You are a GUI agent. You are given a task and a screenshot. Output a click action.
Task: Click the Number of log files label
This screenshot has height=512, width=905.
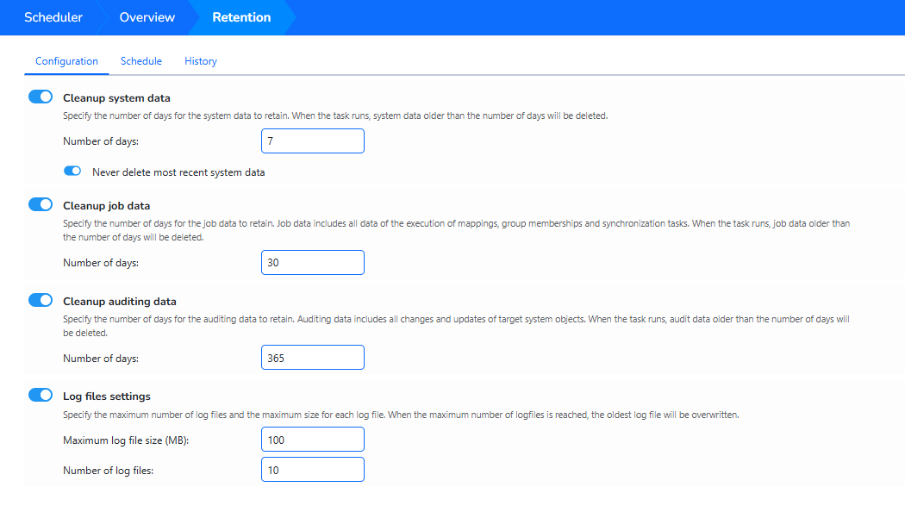[x=108, y=471]
